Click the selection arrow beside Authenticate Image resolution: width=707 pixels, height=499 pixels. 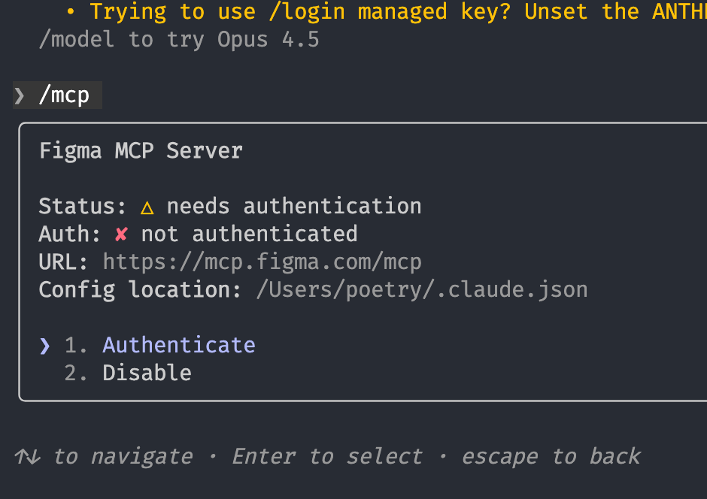click(45, 345)
